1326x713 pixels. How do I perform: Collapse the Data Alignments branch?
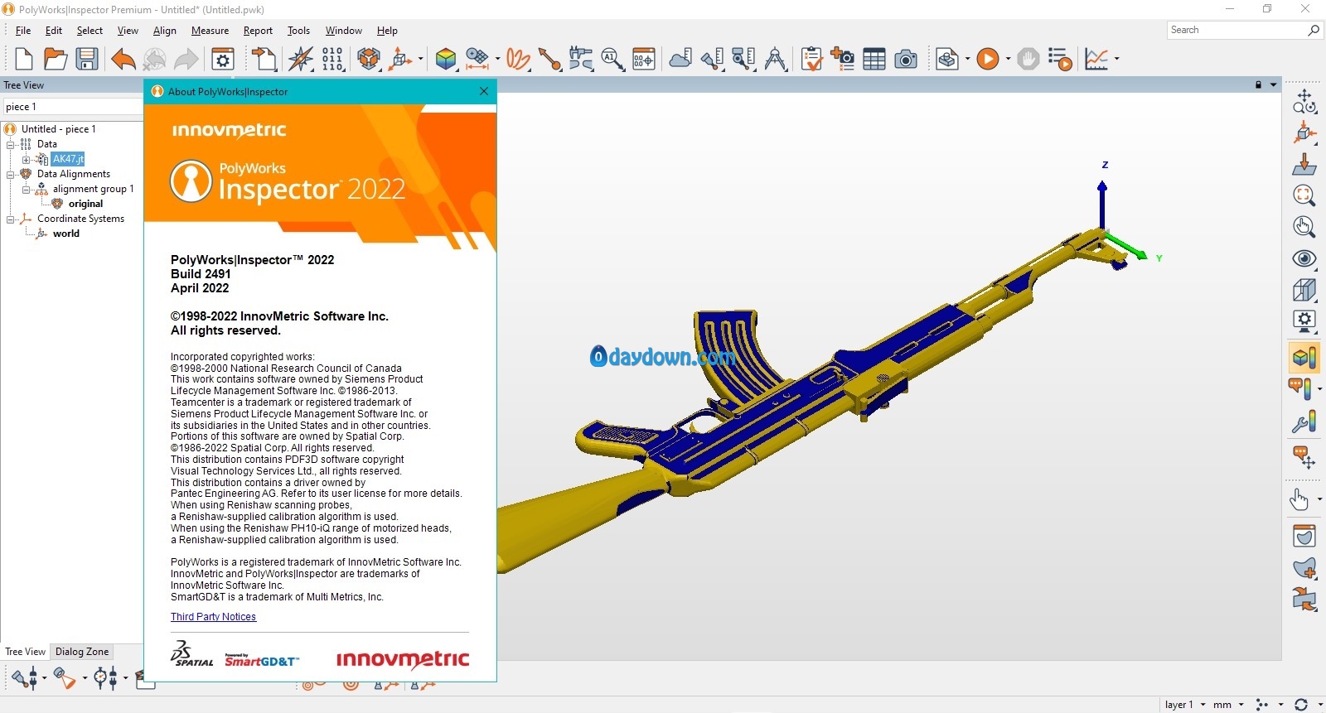11,174
